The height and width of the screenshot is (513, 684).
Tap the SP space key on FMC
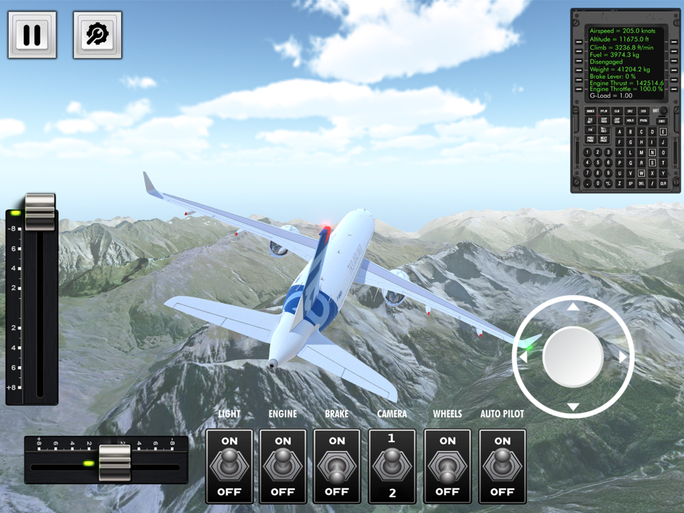[631, 183]
